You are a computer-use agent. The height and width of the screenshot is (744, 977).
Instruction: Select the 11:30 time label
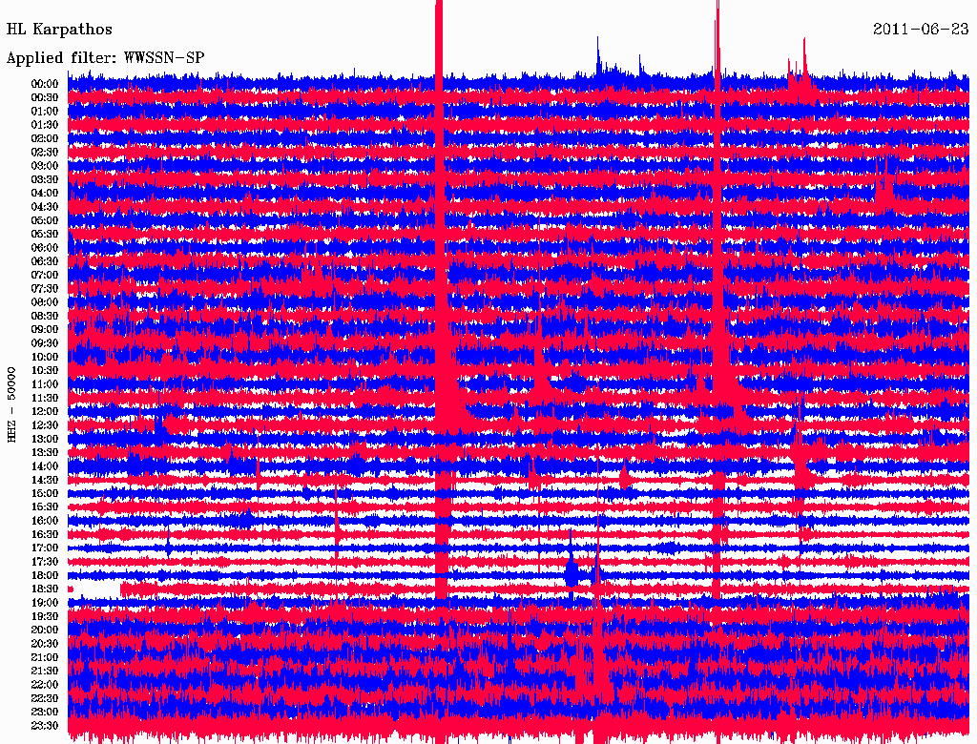coord(45,398)
